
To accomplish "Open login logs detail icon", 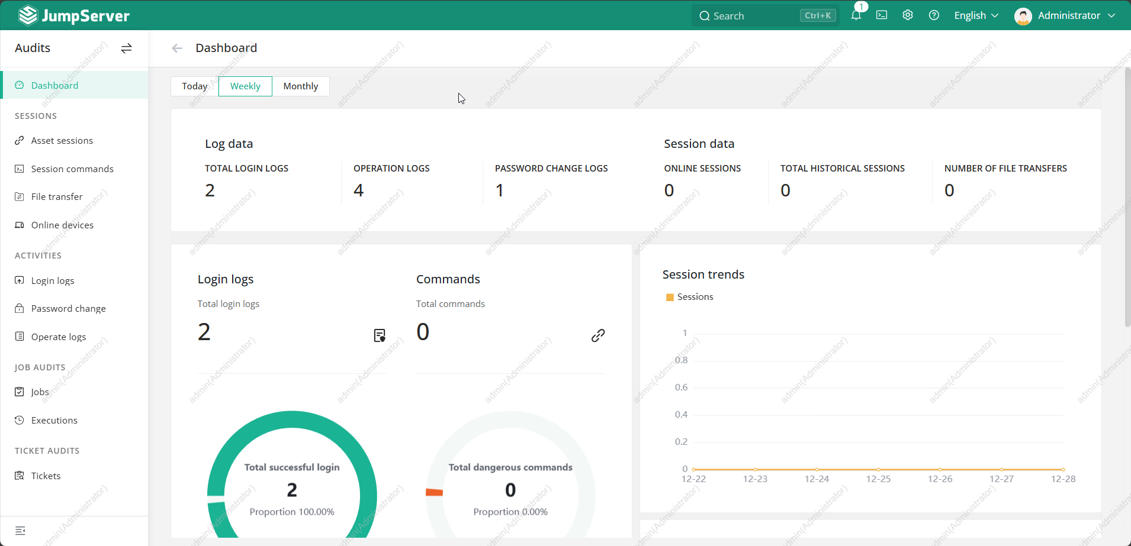I will 380,335.
